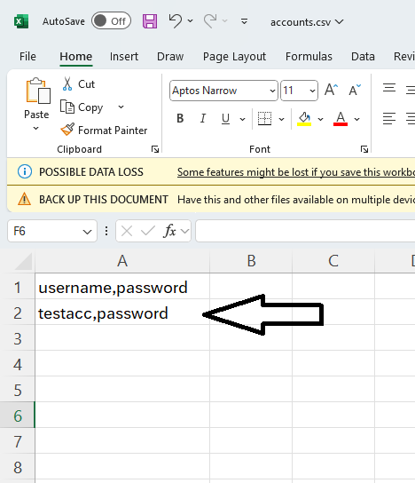Screen dimensions: 415x483
Task: Toggle Italic formatting
Action: click(x=203, y=119)
